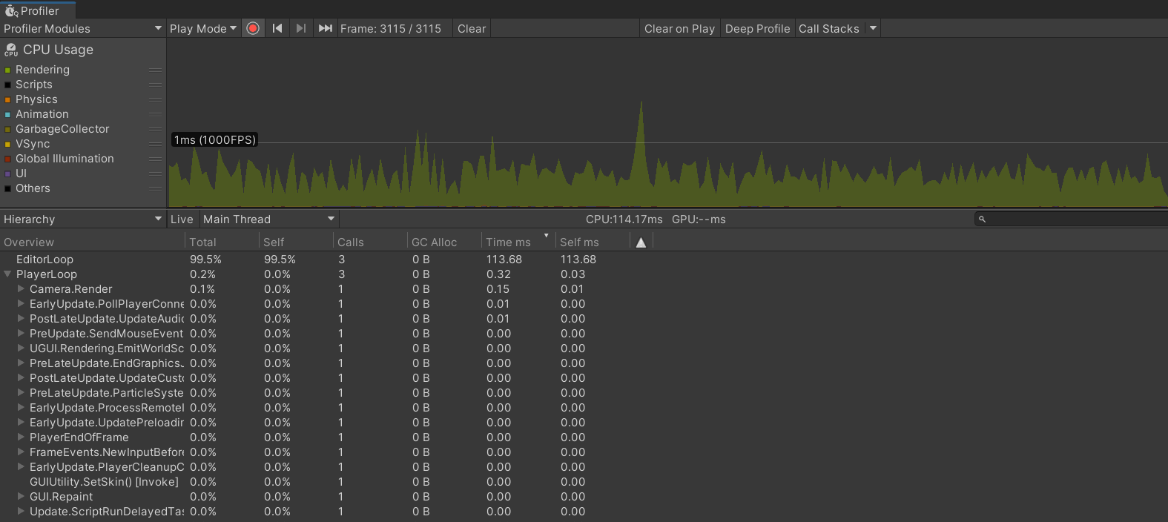This screenshot has height=522, width=1168.
Task: Open the Main Thread selector dropdown
Action: pyautogui.click(x=269, y=219)
